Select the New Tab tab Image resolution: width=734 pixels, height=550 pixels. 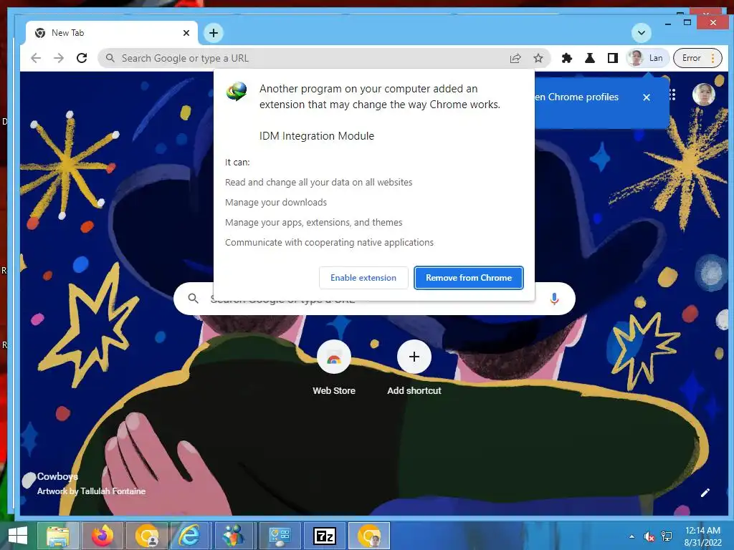tap(110, 33)
